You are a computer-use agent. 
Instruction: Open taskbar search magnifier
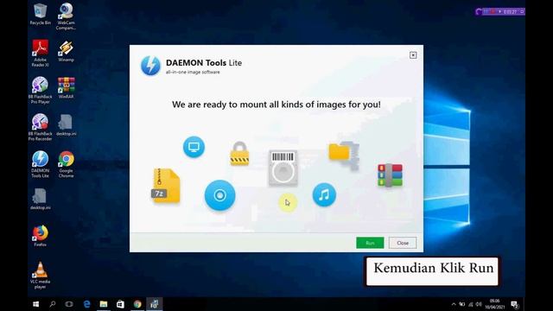click(52, 304)
